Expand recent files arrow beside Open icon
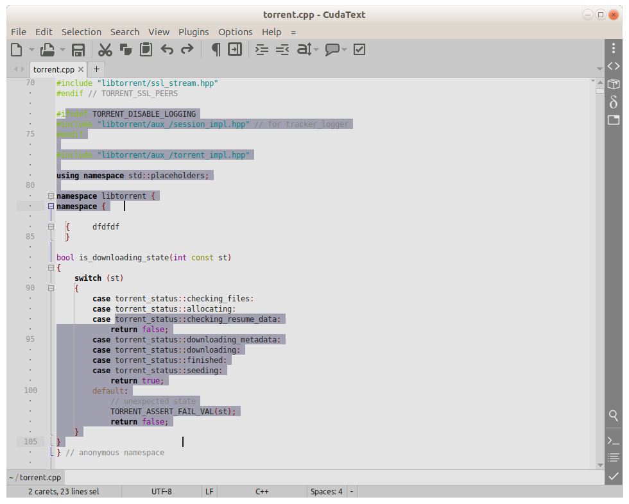Image resolution: width=629 pixels, height=504 pixels. click(62, 49)
